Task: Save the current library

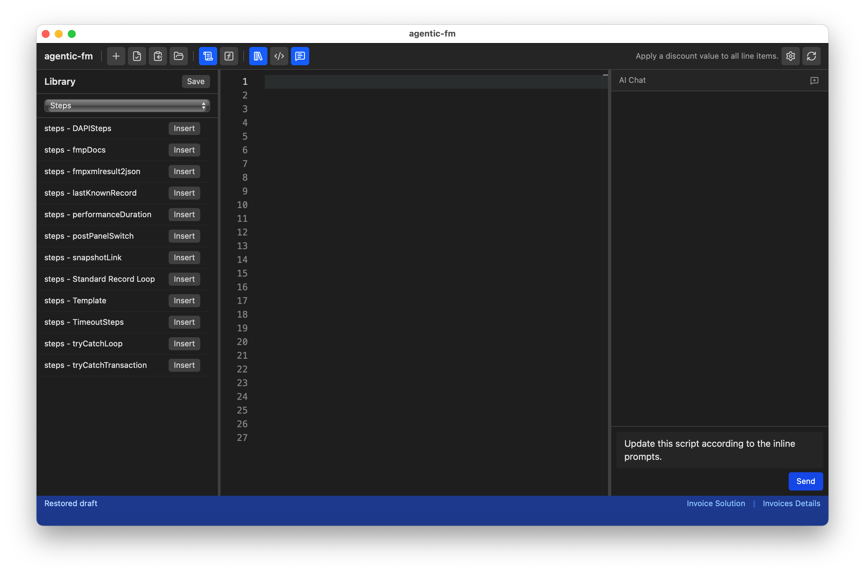Action: click(196, 81)
